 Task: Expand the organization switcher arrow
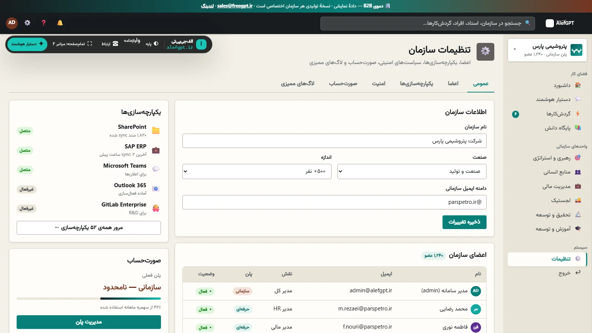tap(515, 49)
